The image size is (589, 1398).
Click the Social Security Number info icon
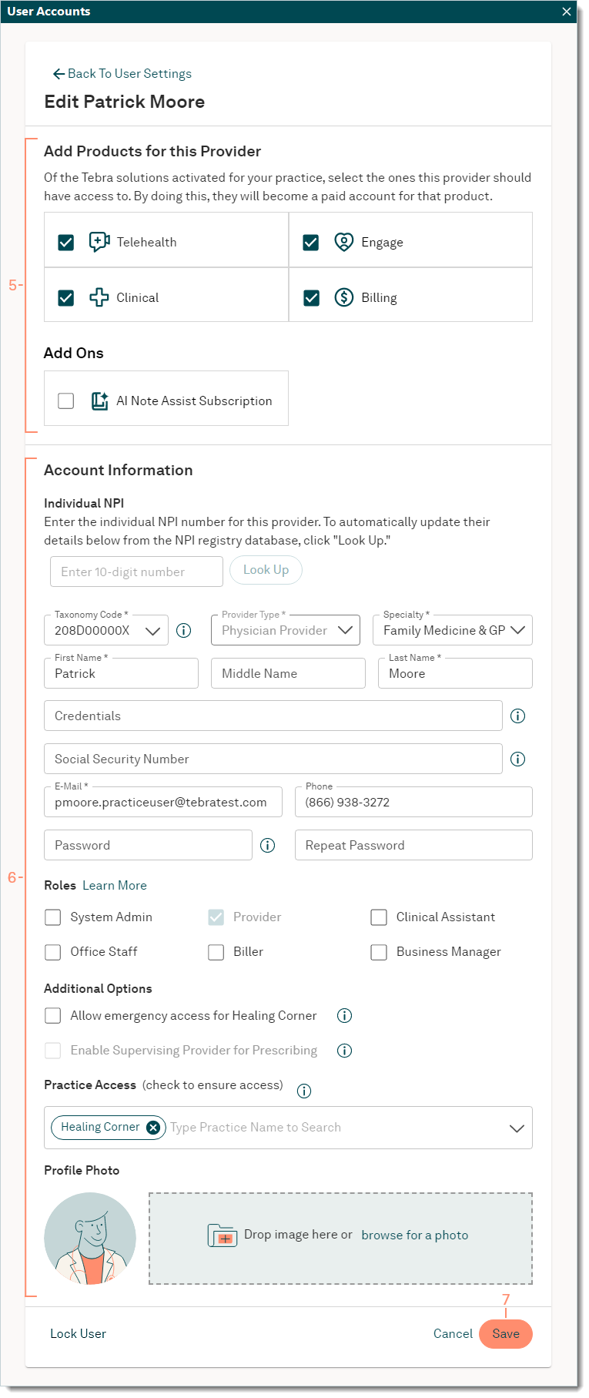[518, 759]
